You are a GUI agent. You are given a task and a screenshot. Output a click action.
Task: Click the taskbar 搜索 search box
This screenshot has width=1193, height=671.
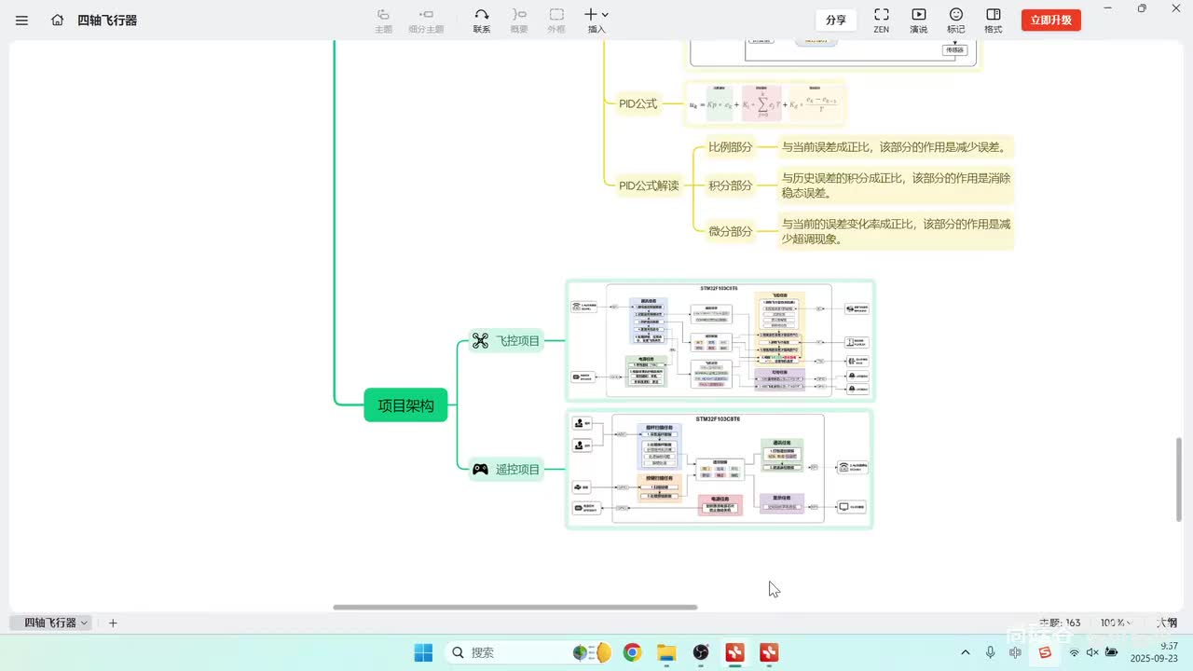click(x=530, y=652)
